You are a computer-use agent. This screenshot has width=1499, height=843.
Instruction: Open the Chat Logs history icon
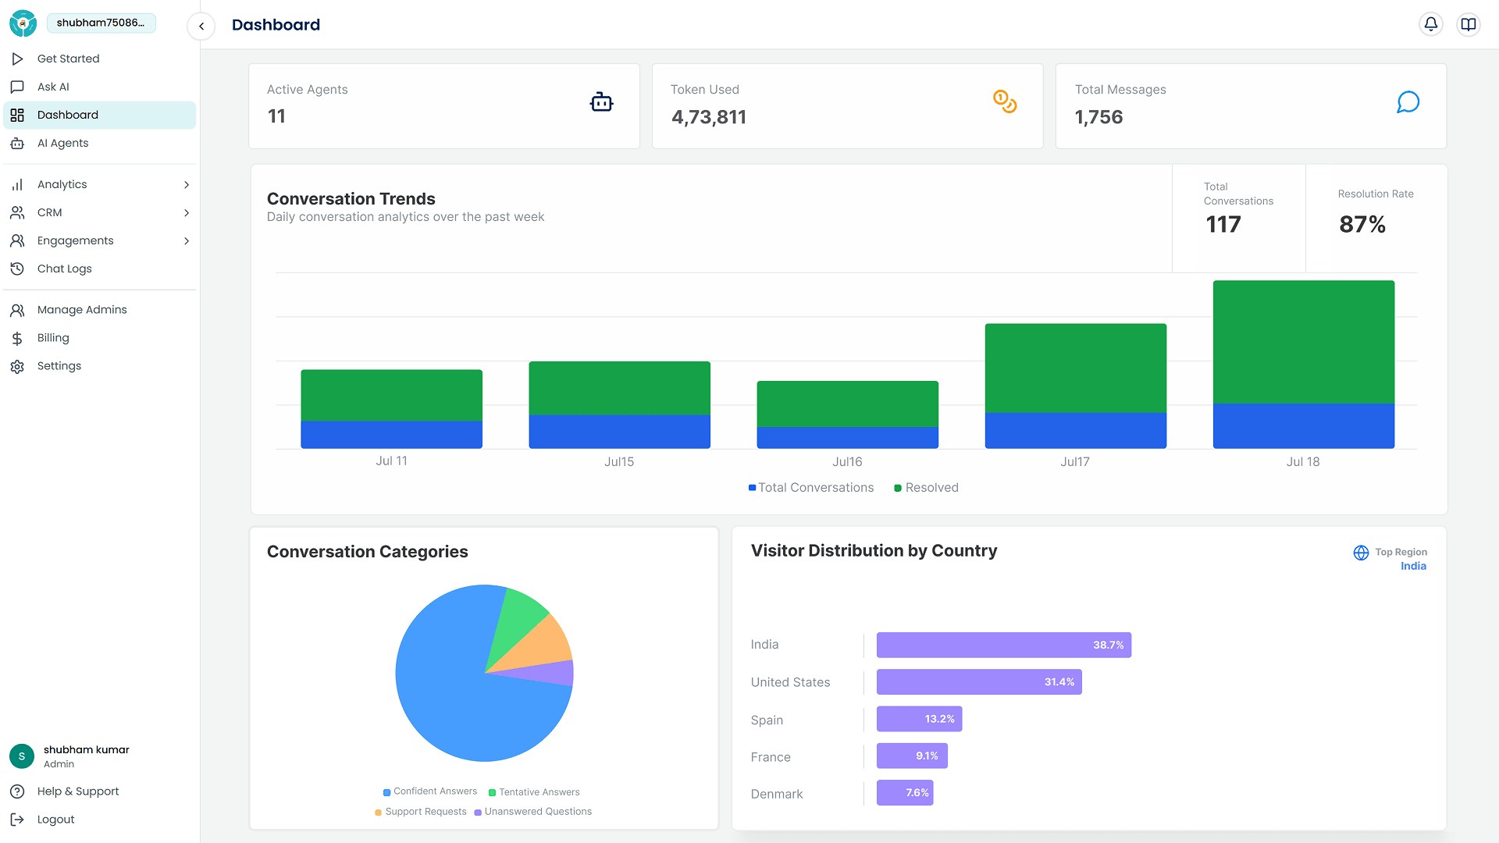coord(17,269)
